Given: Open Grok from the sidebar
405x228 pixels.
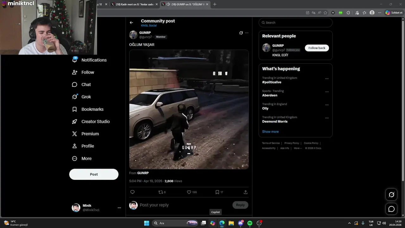Looking at the screenshot, I should pos(82,97).
